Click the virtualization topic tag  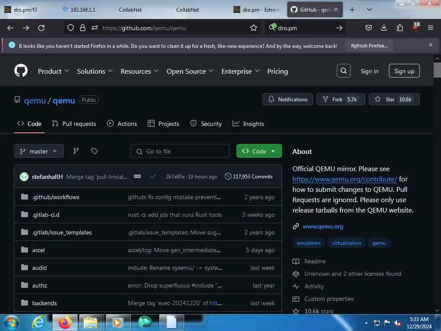click(346, 243)
